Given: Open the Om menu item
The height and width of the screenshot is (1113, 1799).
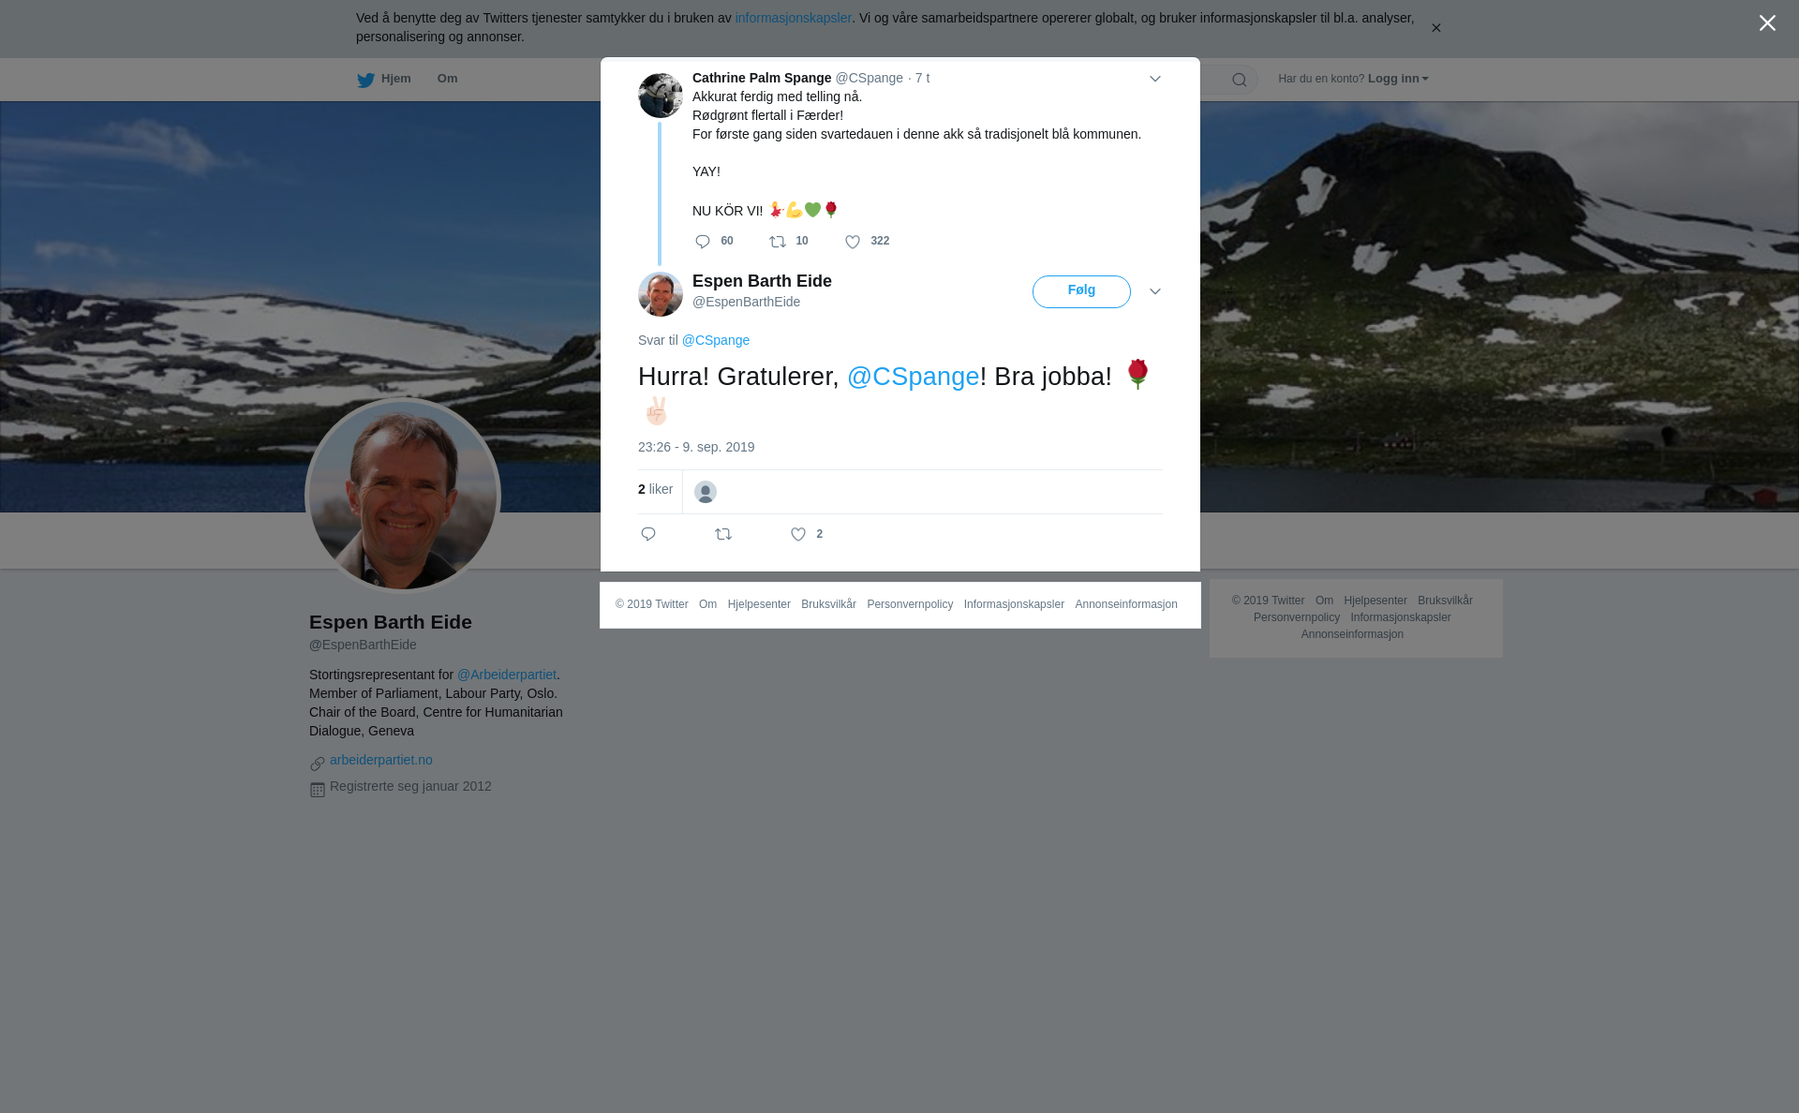Looking at the screenshot, I should pyautogui.click(x=447, y=79).
